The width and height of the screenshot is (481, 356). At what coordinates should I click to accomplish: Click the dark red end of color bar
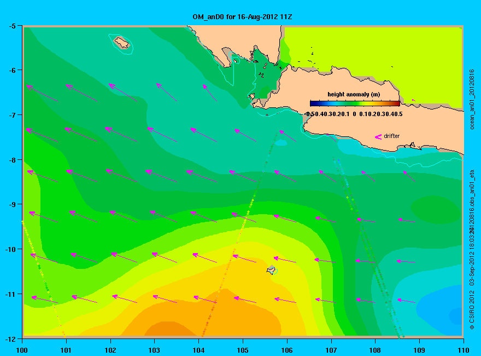(x=397, y=104)
